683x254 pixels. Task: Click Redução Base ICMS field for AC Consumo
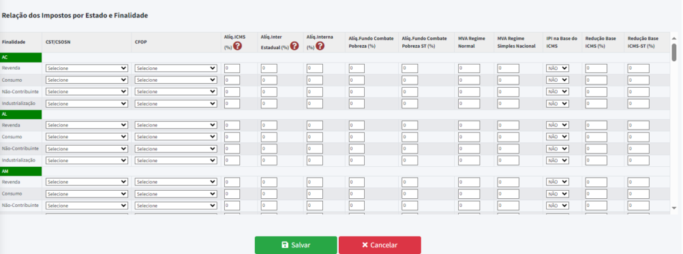(x=596, y=80)
